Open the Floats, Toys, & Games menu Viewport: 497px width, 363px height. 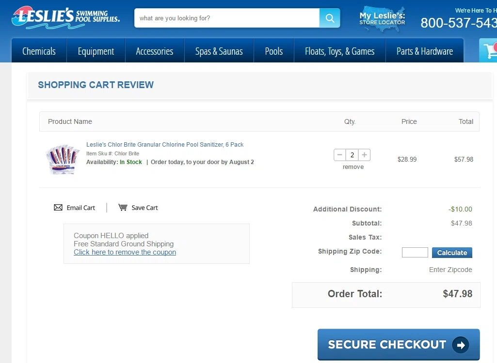click(340, 51)
